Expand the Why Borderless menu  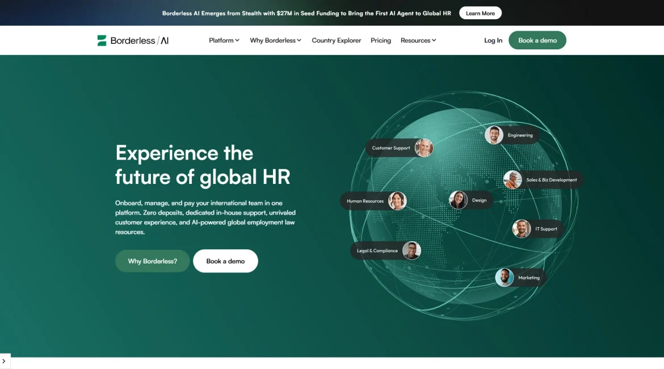point(275,40)
